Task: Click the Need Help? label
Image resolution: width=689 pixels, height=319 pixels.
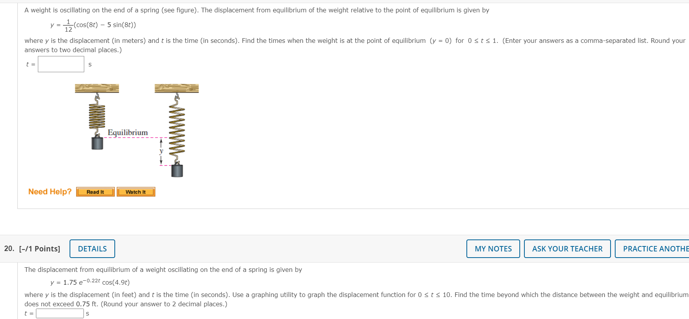Action: pyautogui.click(x=49, y=191)
